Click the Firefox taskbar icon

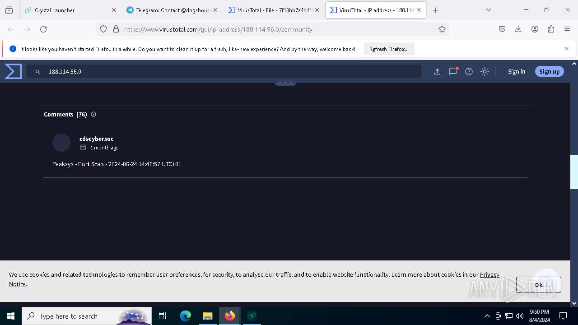click(x=230, y=316)
